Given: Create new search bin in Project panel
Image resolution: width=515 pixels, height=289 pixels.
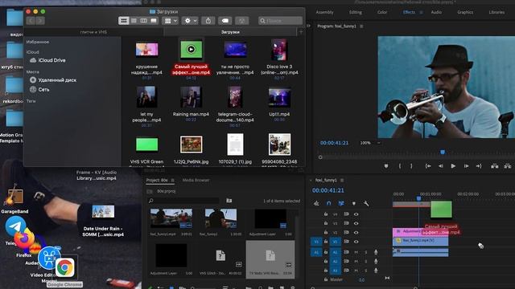Looking at the screenshot, I should (x=229, y=201).
